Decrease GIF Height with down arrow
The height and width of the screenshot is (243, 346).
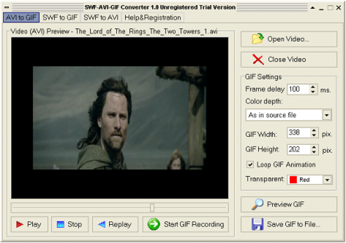click(314, 152)
